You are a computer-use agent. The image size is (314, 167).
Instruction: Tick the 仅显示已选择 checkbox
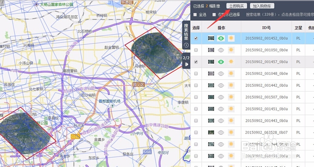pyautogui.click(x=214, y=15)
